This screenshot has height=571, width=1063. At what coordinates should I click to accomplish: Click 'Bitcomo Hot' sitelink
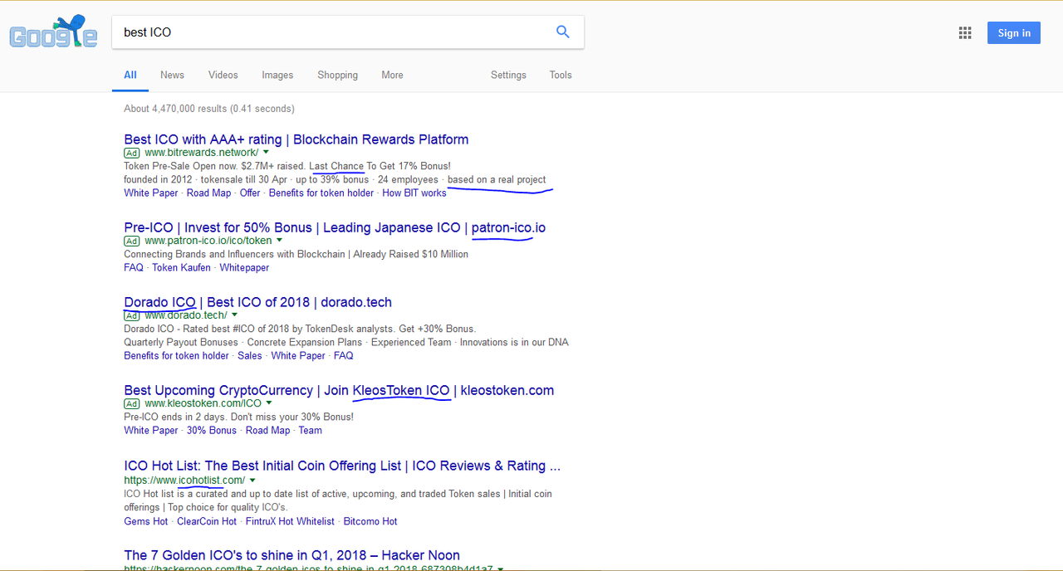pos(370,521)
